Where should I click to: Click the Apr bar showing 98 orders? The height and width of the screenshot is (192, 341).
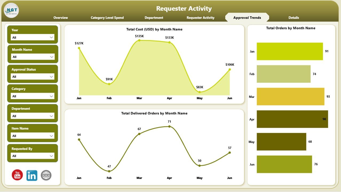[292, 119]
